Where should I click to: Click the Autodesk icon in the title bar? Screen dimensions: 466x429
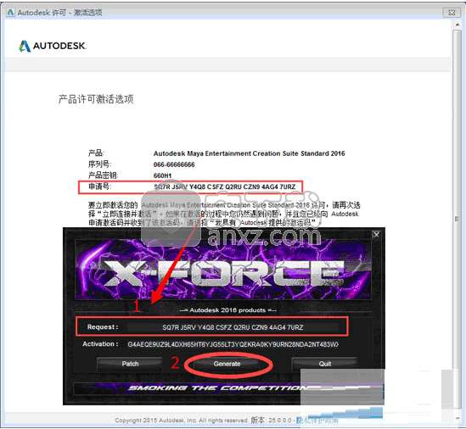[10, 12]
